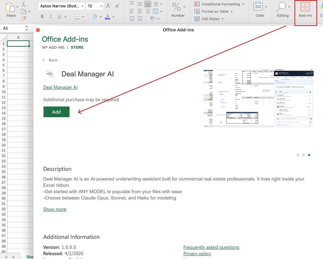323x259 pixels.
Task: Toggle Bold formatting
Action: [42, 16]
